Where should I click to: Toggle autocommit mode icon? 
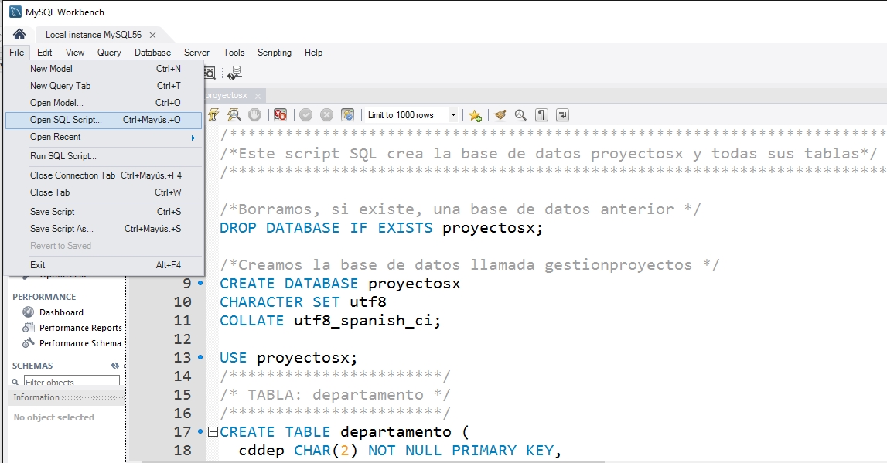(347, 115)
